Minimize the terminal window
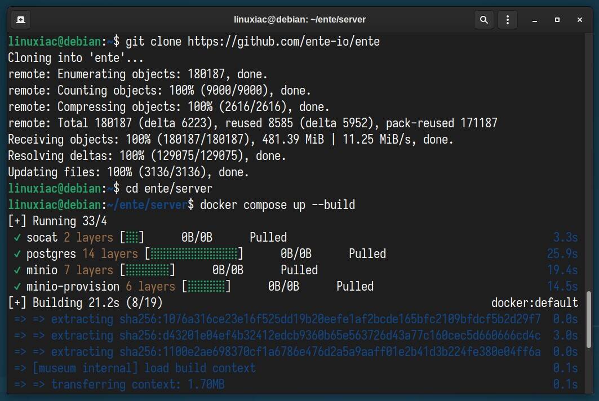 point(534,20)
